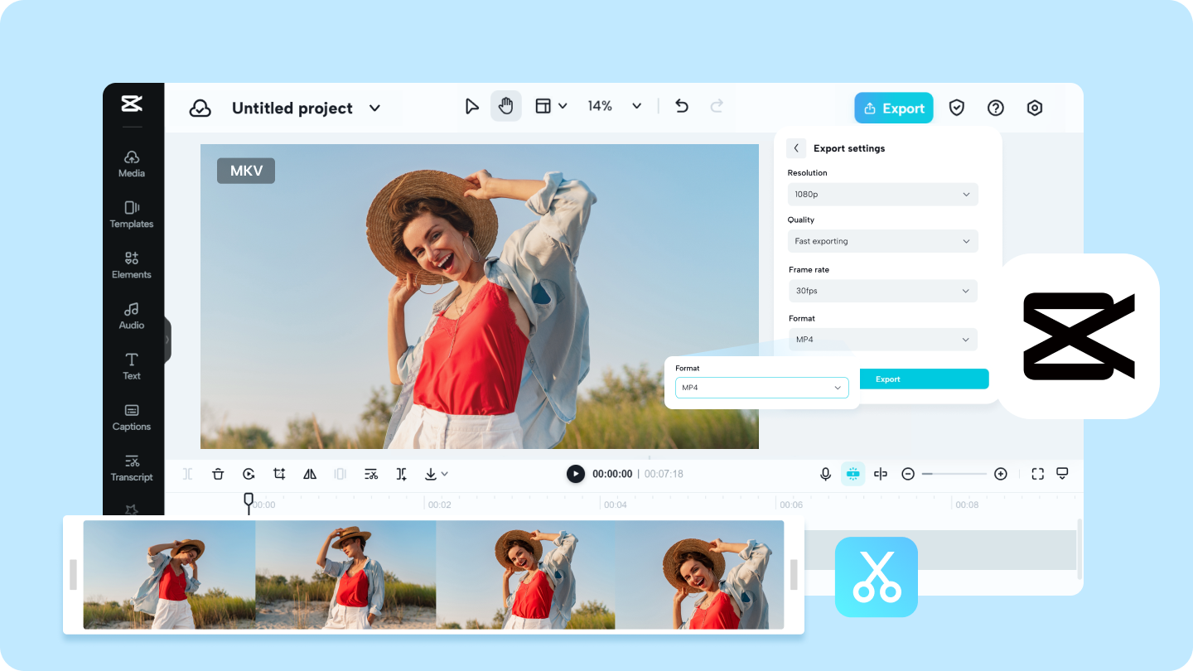This screenshot has height=671, width=1193.
Task: Select the Templates panel
Action: tap(131, 215)
